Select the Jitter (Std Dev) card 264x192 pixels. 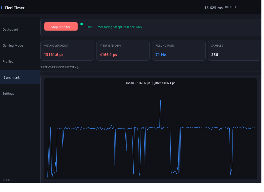click(123, 51)
